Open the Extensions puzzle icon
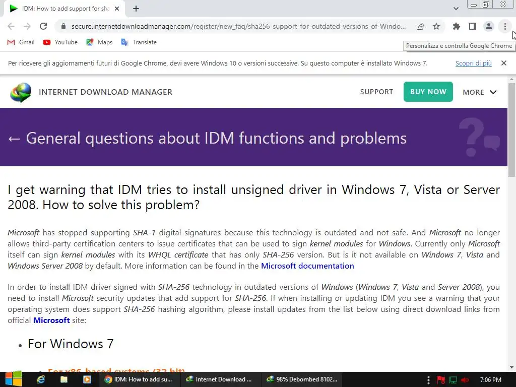 point(457,26)
